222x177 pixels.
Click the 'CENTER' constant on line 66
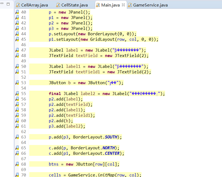click(112, 153)
